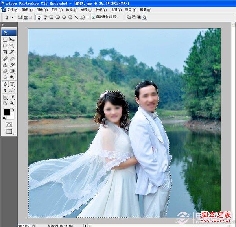
Task: Select the Eraser tool
Action: [x=5, y=71]
